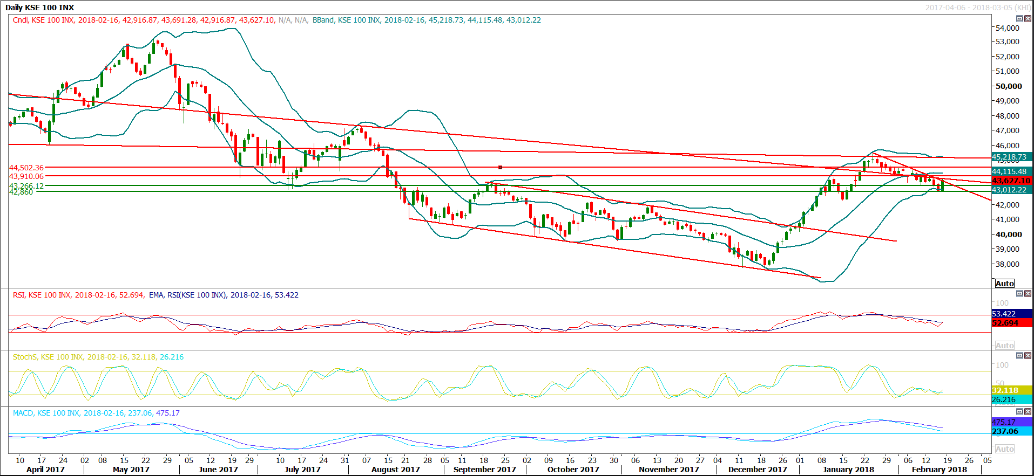Select the 'EMA, RSI(KSE 100 INX)' legend label
Screen dimensions: 1034x476
[187, 295]
